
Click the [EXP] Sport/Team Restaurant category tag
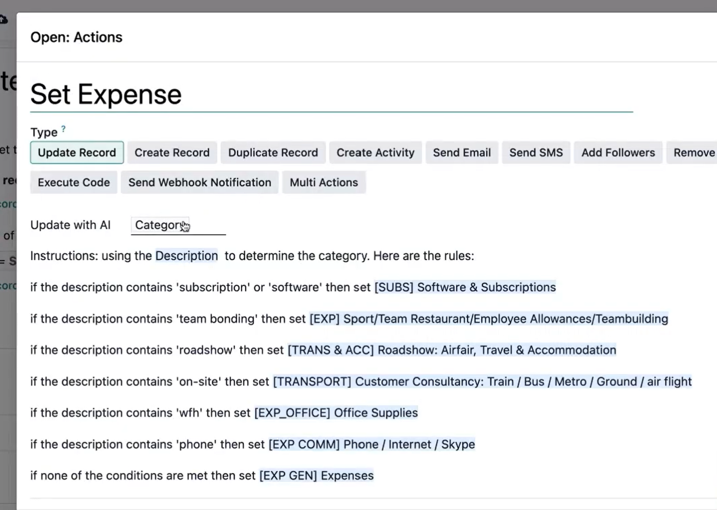pyautogui.click(x=488, y=319)
